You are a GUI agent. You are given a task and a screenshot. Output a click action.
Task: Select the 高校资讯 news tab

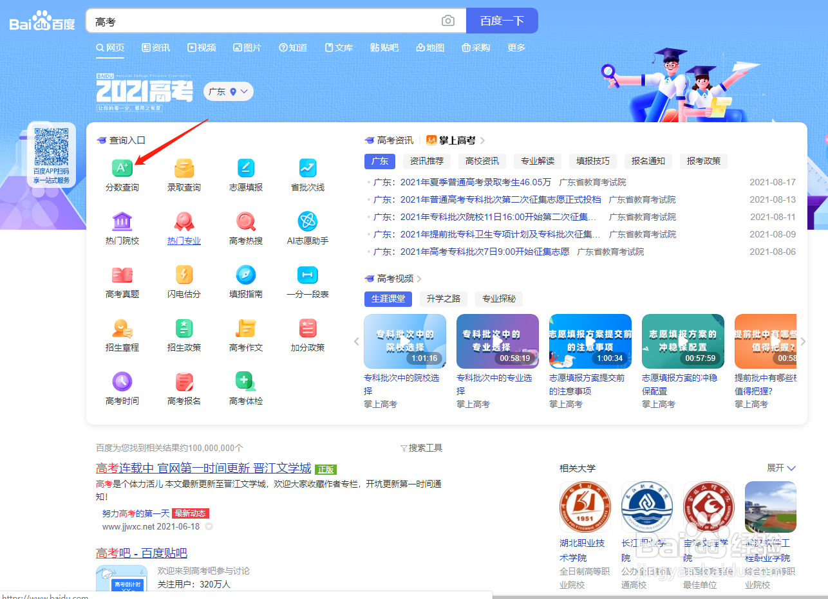[482, 161]
